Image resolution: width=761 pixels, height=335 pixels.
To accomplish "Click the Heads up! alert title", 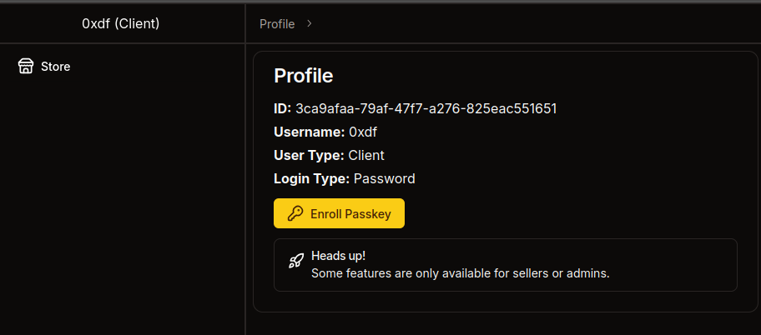I will 338,255.
